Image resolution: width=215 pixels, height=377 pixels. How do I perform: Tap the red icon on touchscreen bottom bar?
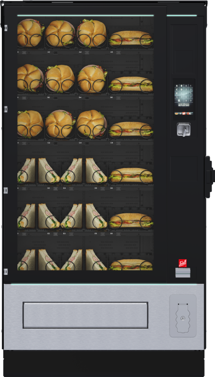tap(184, 114)
